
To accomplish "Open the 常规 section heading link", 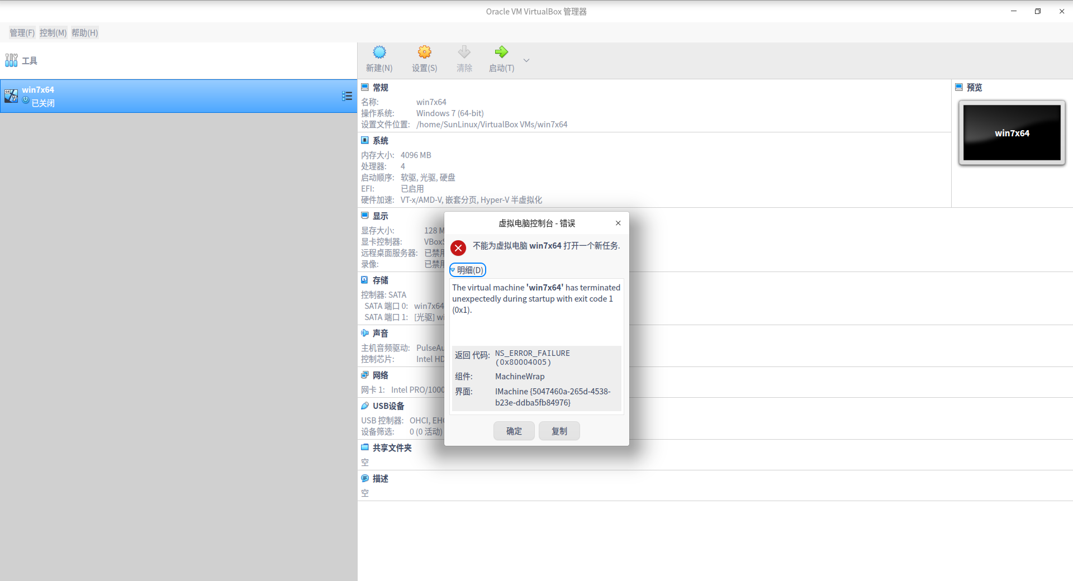I will coord(381,88).
